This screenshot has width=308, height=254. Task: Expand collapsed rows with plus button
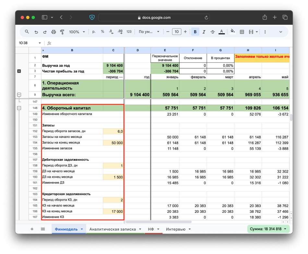pos(19,71)
